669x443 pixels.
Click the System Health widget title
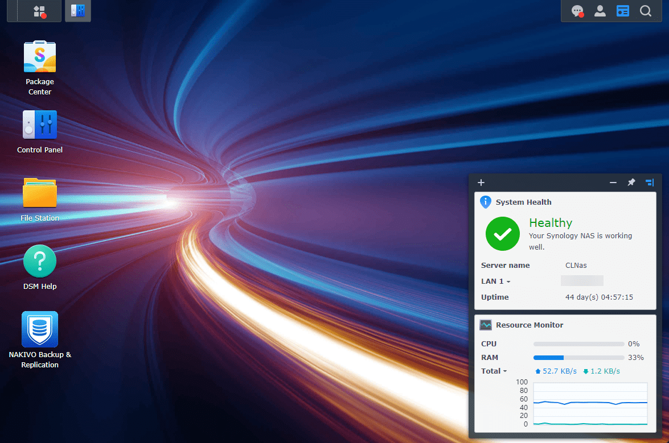[x=523, y=202]
